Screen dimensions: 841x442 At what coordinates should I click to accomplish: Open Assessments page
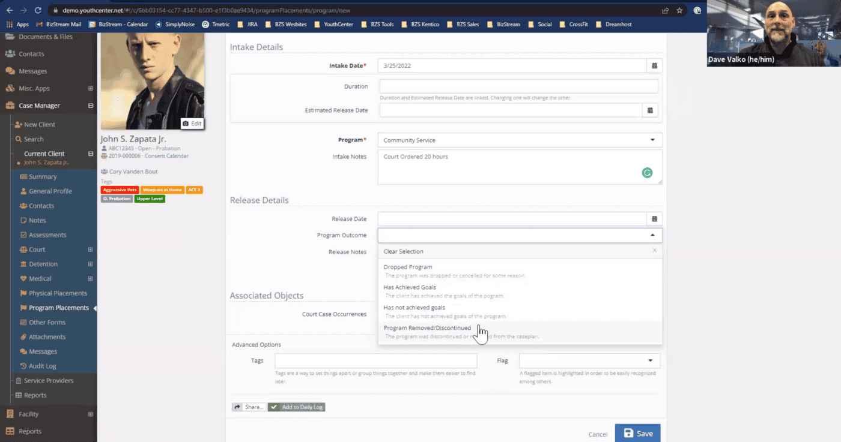[47, 235]
